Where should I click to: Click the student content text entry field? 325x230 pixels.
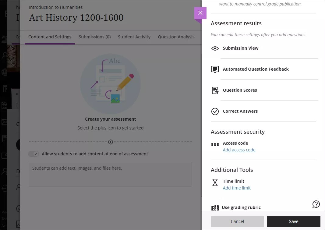(x=111, y=174)
